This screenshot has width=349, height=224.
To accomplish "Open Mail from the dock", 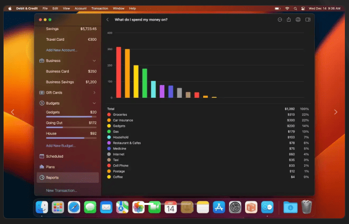I will click(x=106, y=207).
